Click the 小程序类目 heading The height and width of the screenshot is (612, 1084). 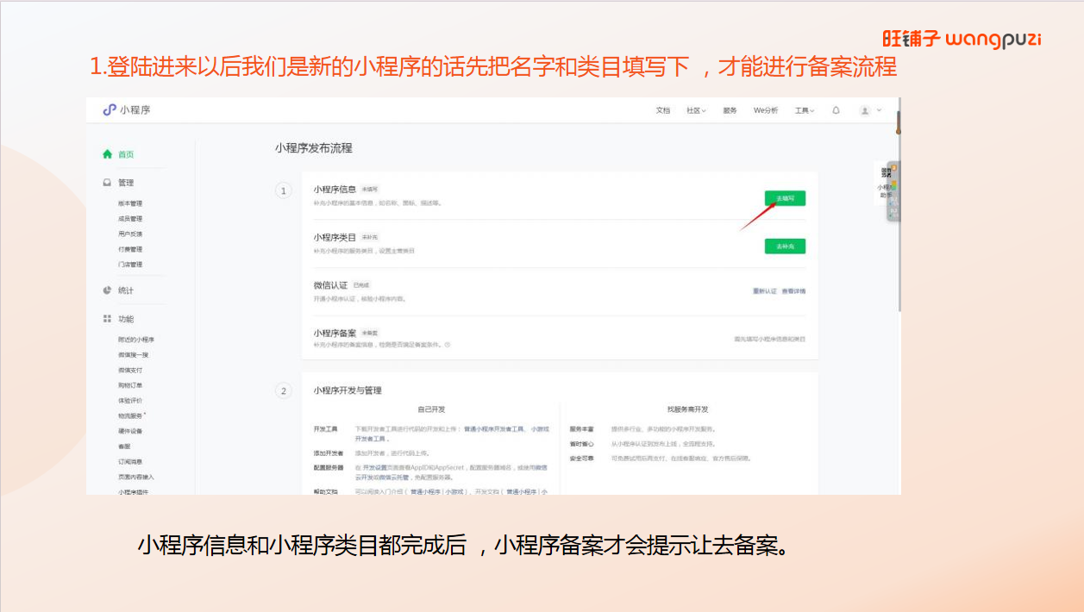[x=335, y=237]
